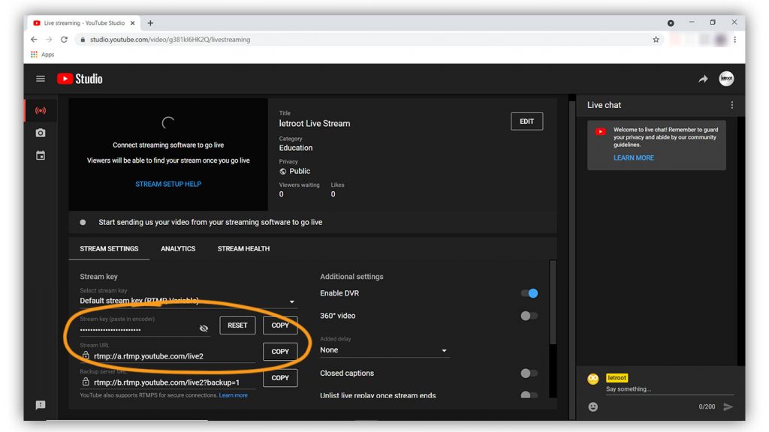Expand the Select stream key dropdown
769x432 pixels.
[188, 301]
